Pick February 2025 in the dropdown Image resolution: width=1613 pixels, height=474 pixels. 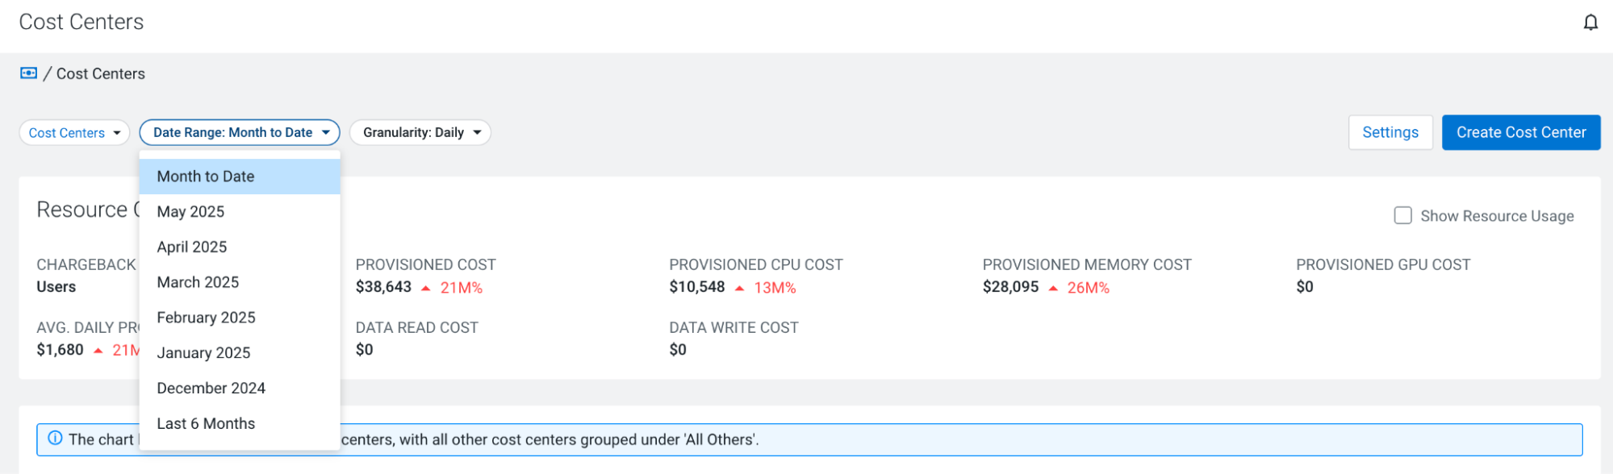click(240, 318)
